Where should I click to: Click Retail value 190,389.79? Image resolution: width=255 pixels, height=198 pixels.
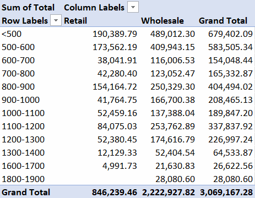click(115, 34)
